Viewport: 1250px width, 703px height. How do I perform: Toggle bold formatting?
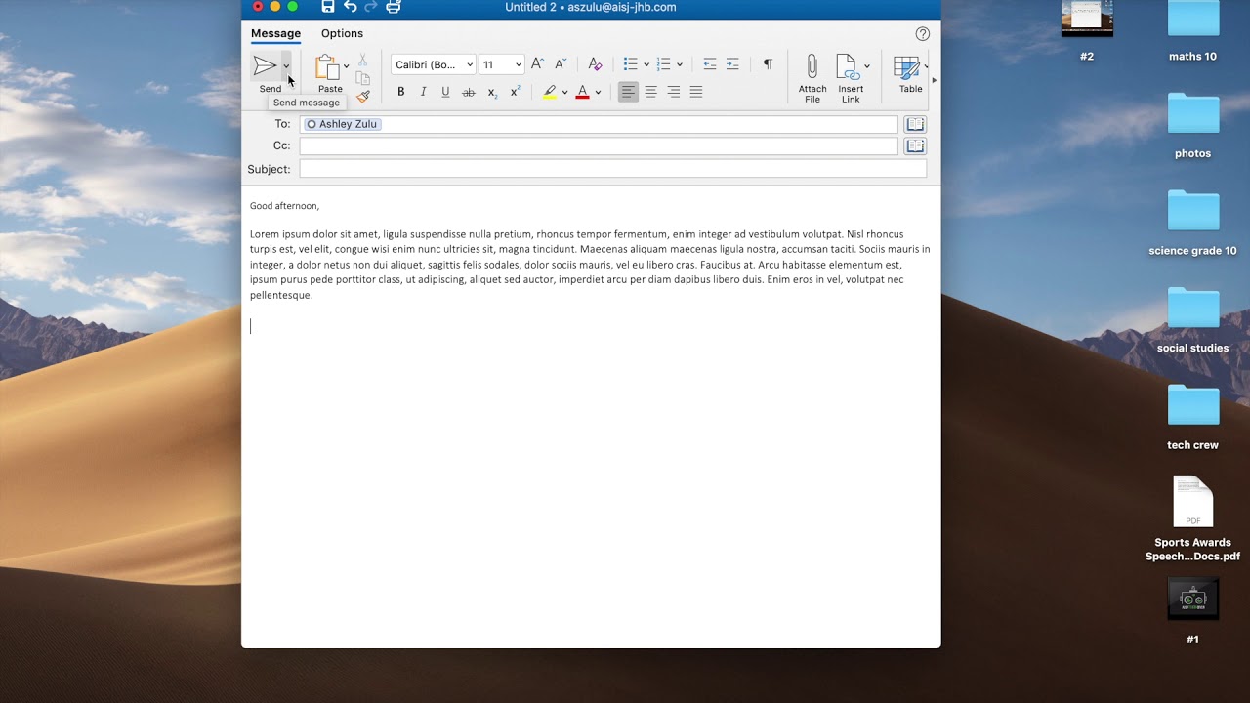(x=400, y=92)
